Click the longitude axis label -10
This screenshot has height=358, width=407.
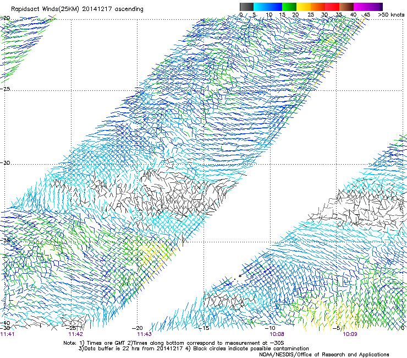[270, 328]
